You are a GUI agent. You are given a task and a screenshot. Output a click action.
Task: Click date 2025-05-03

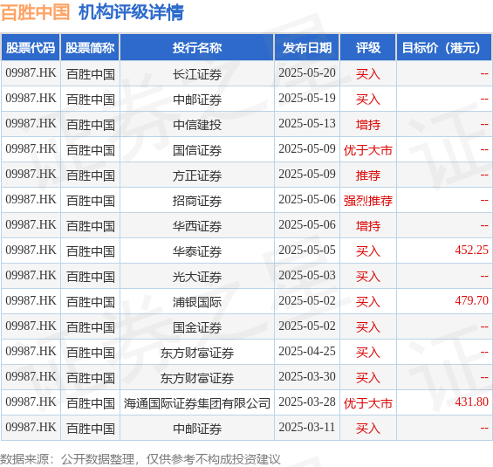307,276
